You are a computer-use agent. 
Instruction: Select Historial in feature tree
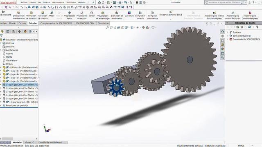pyautogui.click(x=10, y=43)
